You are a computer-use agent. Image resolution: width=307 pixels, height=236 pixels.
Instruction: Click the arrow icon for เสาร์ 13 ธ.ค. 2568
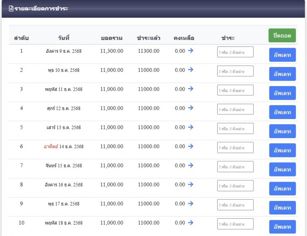(191, 127)
